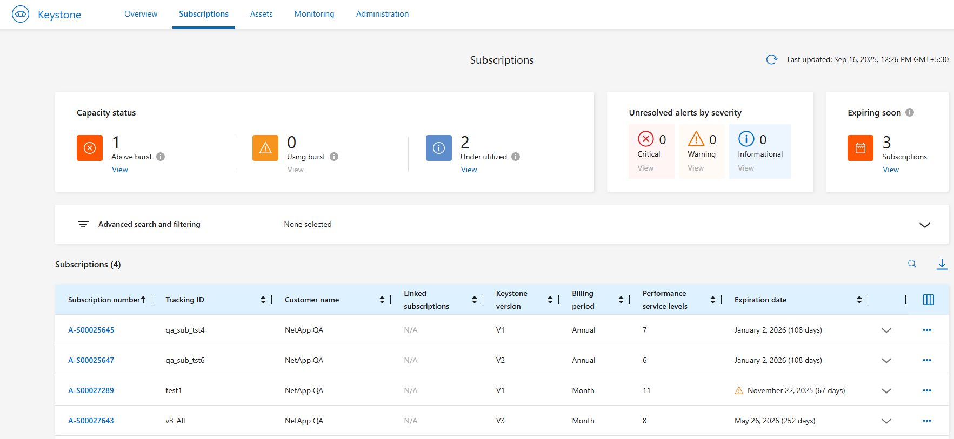Open the Administration tab

pyautogui.click(x=382, y=14)
